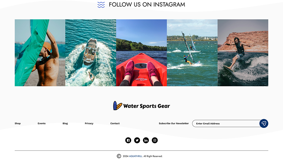Open the wakesurfer near red cliffs photo

(243, 53)
